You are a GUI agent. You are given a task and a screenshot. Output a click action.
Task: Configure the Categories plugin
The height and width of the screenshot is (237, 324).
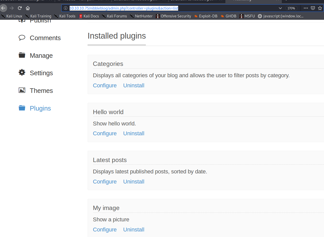105,86
